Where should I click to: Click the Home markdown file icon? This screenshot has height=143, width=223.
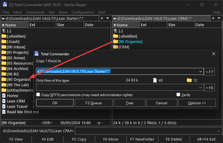coord(4,96)
